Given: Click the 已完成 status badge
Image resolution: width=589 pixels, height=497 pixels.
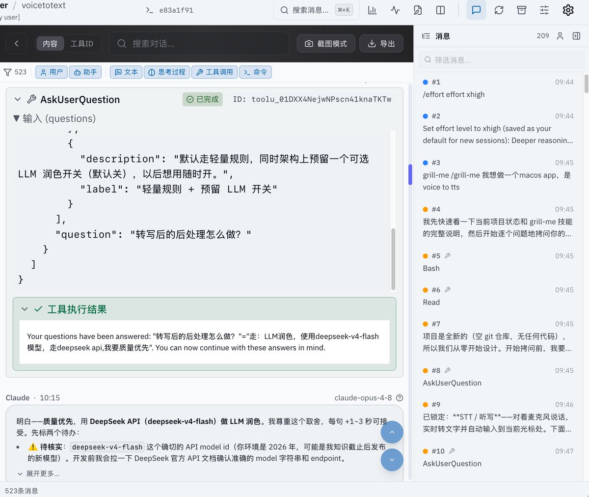Looking at the screenshot, I should 202,99.
